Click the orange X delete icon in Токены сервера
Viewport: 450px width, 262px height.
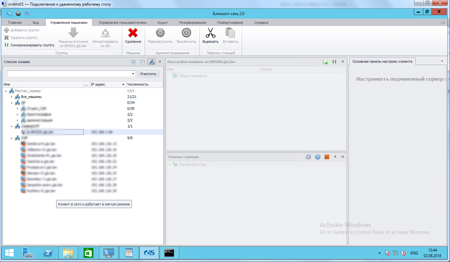point(327,157)
